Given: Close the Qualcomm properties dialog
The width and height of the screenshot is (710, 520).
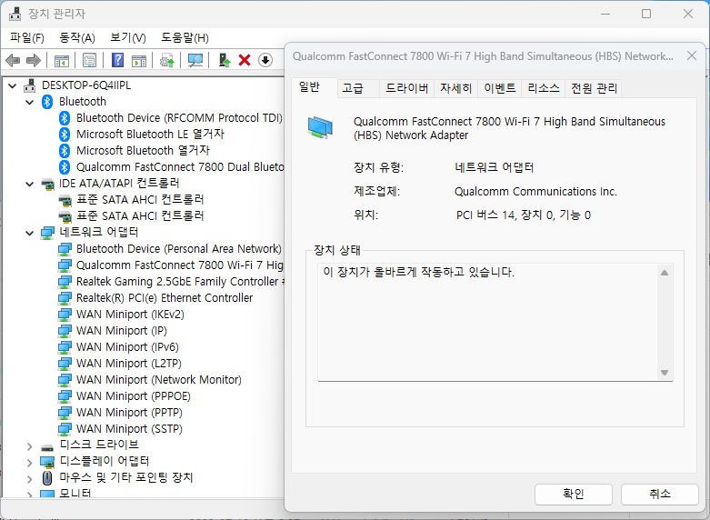Looking at the screenshot, I should coord(692,55).
